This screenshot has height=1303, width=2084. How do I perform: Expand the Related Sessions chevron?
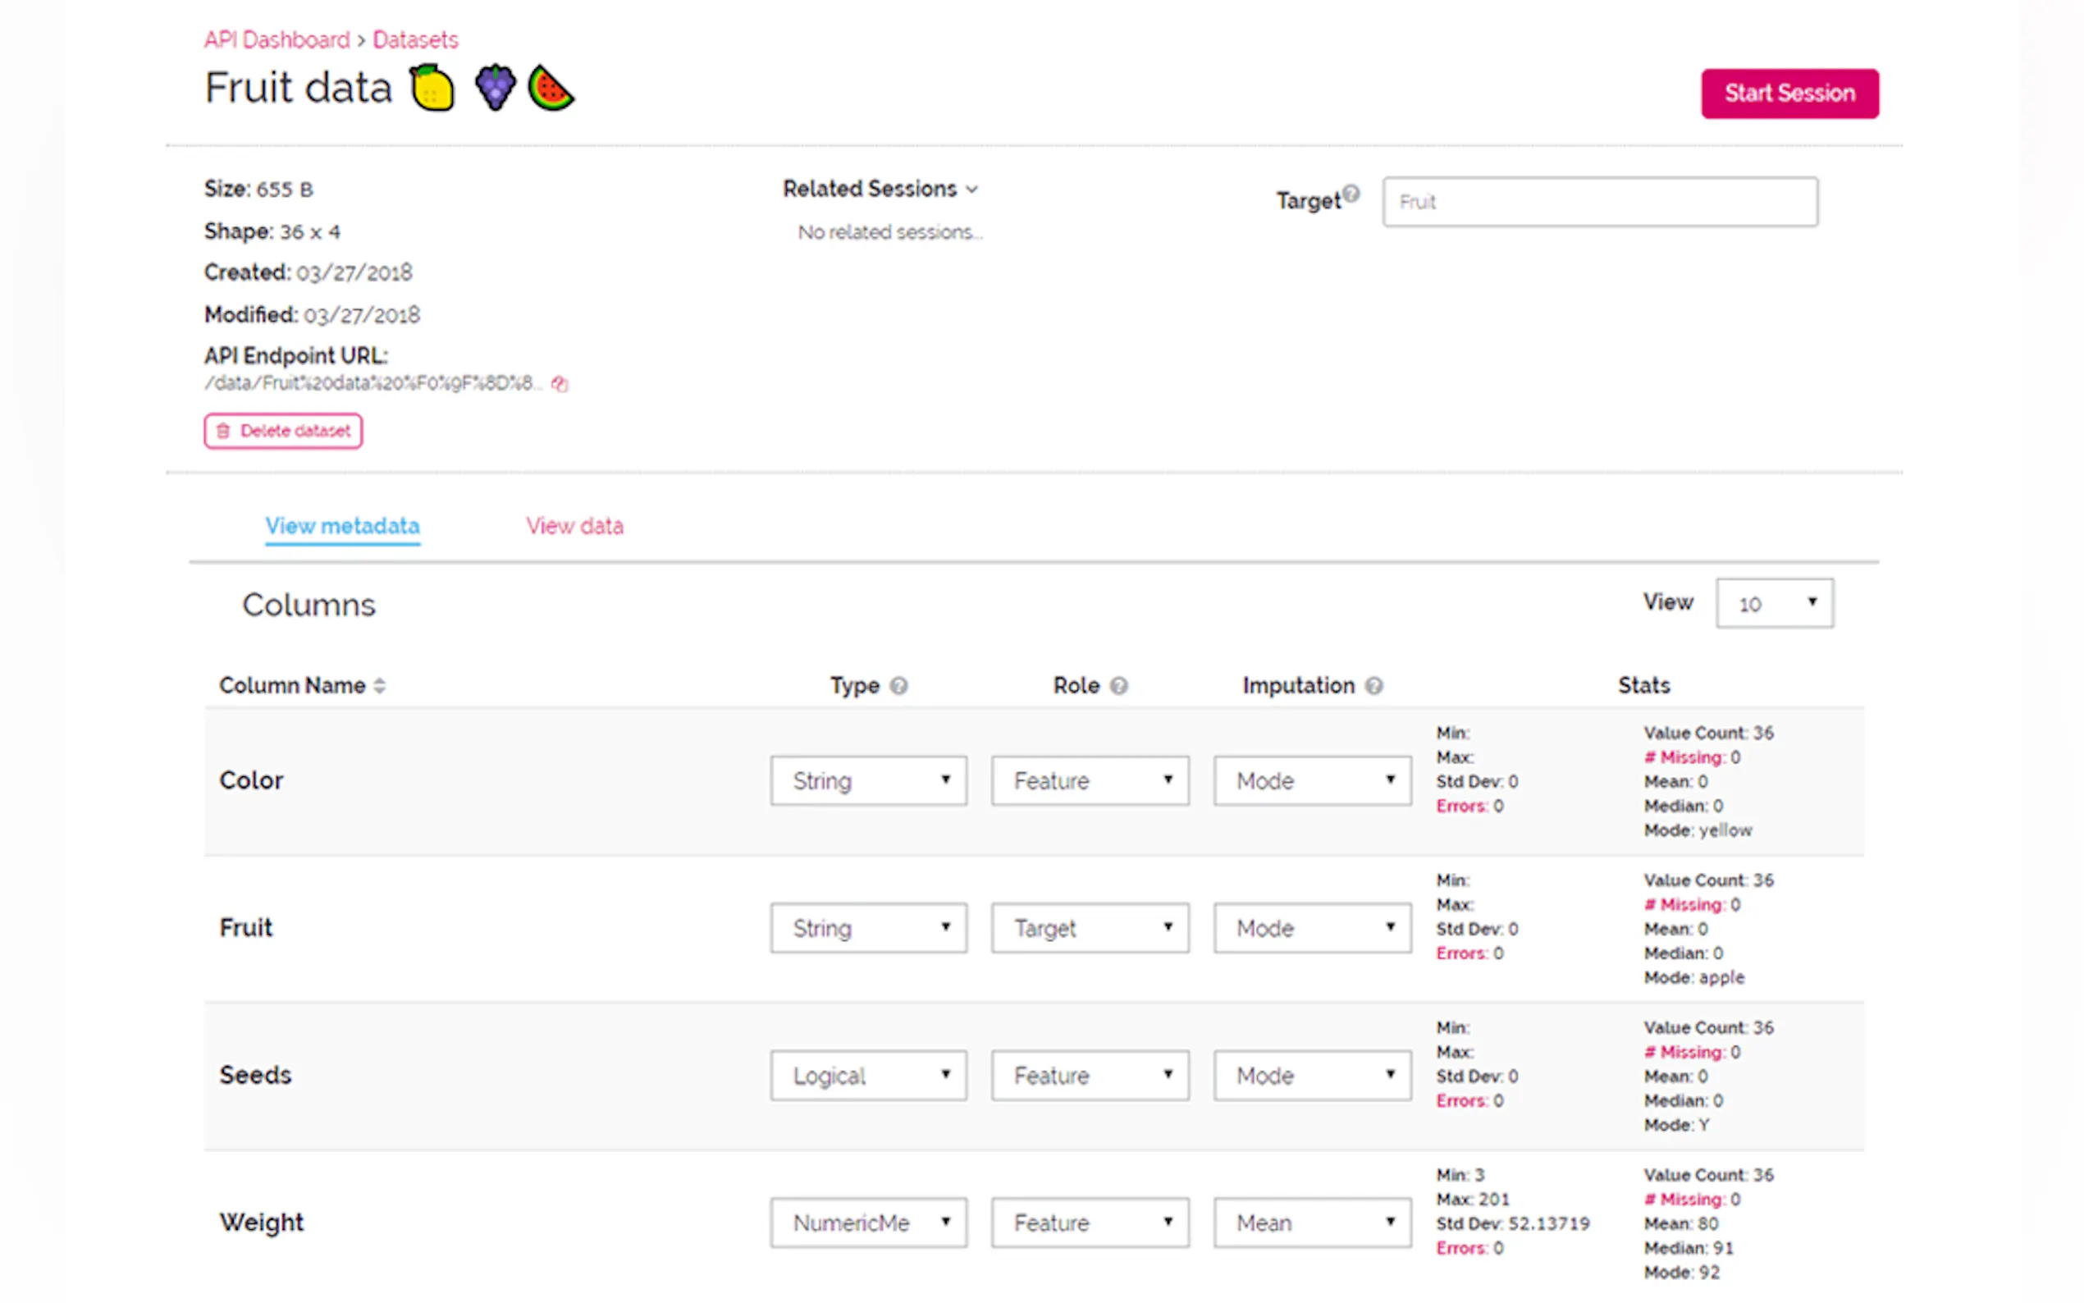pyautogui.click(x=971, y=190)
